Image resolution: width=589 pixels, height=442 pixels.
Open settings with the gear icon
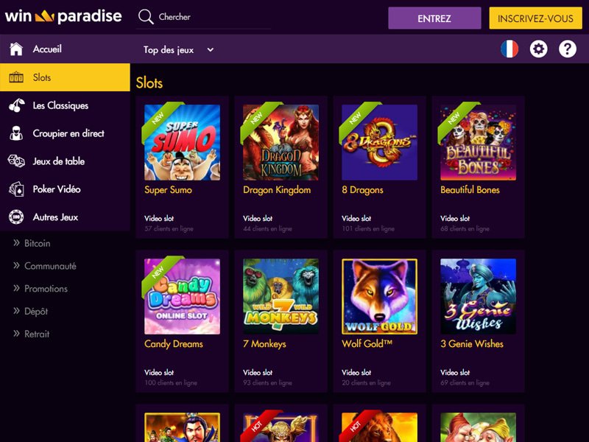point(539,49)
